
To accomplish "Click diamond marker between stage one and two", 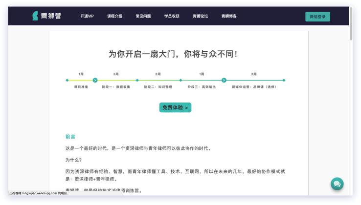I will [x=137, y=80].
